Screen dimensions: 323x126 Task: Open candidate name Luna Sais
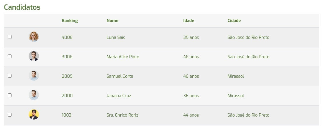pyautogui.click(x=117, y=37)
